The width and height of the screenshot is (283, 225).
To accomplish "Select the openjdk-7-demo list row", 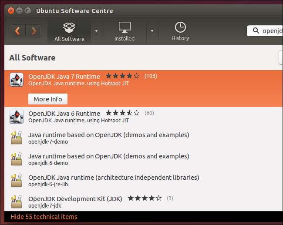I will coord(144,138).
